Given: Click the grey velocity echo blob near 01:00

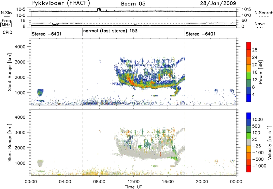Looking at the screenshot, I should [40, 163].
